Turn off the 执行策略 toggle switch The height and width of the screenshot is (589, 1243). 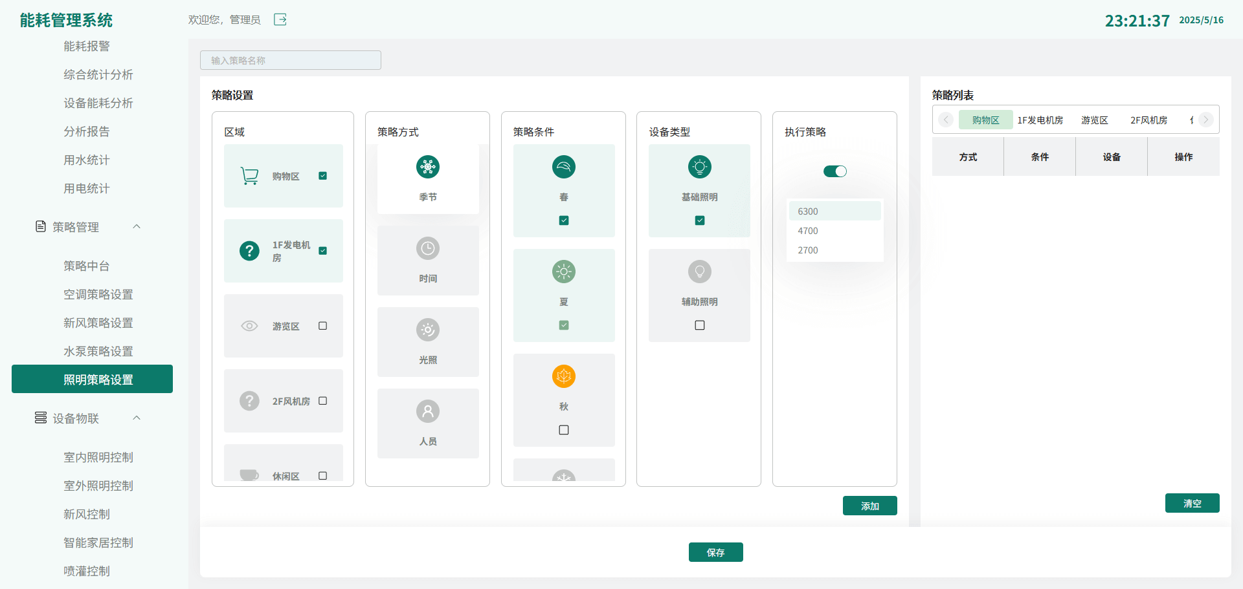(834, 171)
